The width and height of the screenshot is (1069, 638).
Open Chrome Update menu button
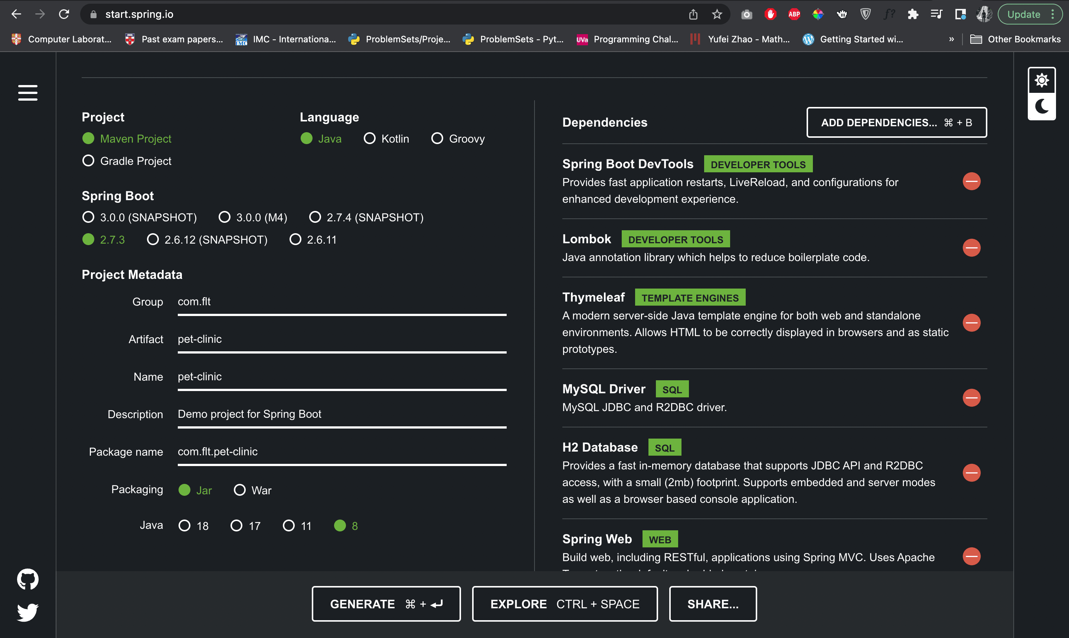pos(1030,14)
